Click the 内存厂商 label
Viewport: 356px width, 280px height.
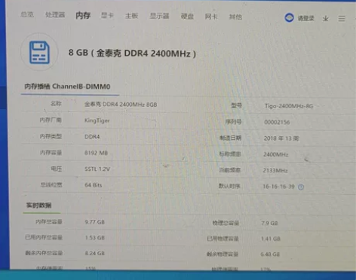(x=51, y=120)
